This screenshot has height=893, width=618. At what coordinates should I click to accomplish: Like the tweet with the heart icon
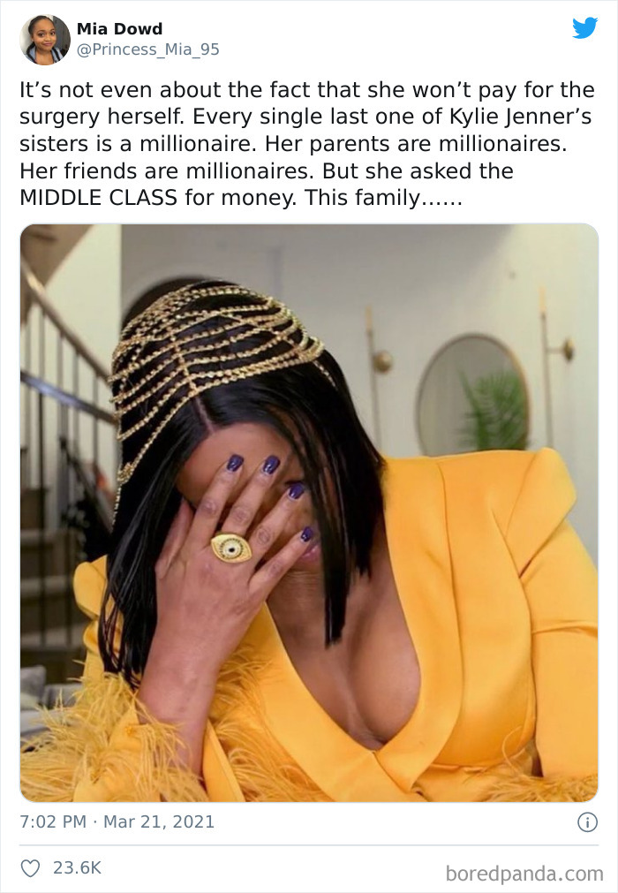click(30, 868)
